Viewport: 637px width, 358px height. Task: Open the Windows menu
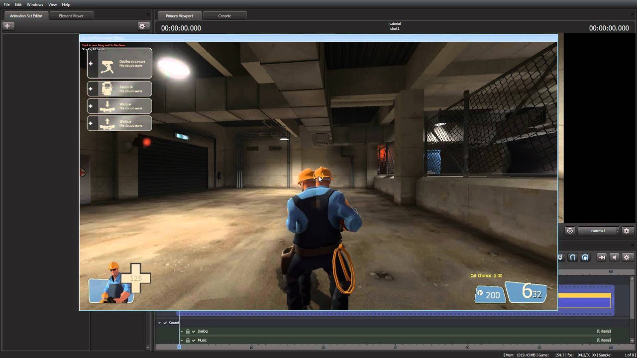coord(35,4)
